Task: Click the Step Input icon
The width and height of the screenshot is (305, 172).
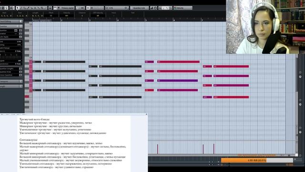Action: [152, 8]
